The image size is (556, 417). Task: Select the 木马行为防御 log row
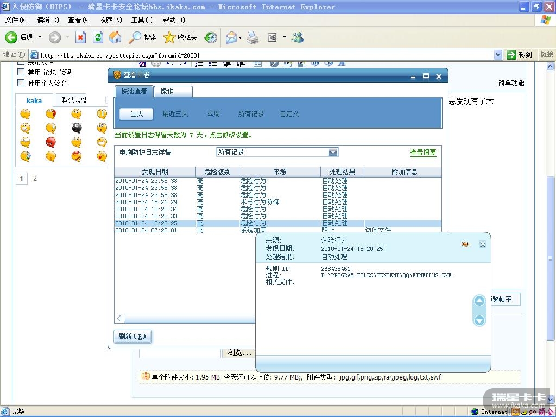(x=278, y=202)
